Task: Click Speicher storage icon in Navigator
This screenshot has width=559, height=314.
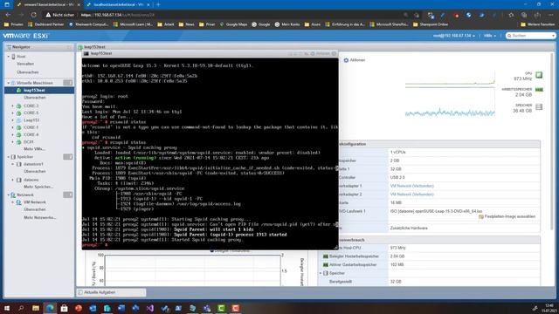Action: 13,157
